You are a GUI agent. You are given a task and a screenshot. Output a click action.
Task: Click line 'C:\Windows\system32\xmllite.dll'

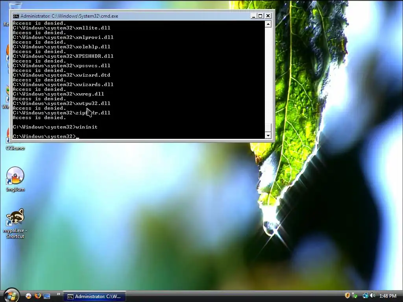[x=61, y=28]
